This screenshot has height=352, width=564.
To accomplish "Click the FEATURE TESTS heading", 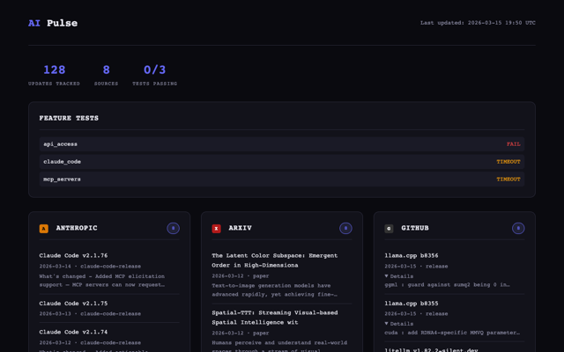I will [69, 118].
